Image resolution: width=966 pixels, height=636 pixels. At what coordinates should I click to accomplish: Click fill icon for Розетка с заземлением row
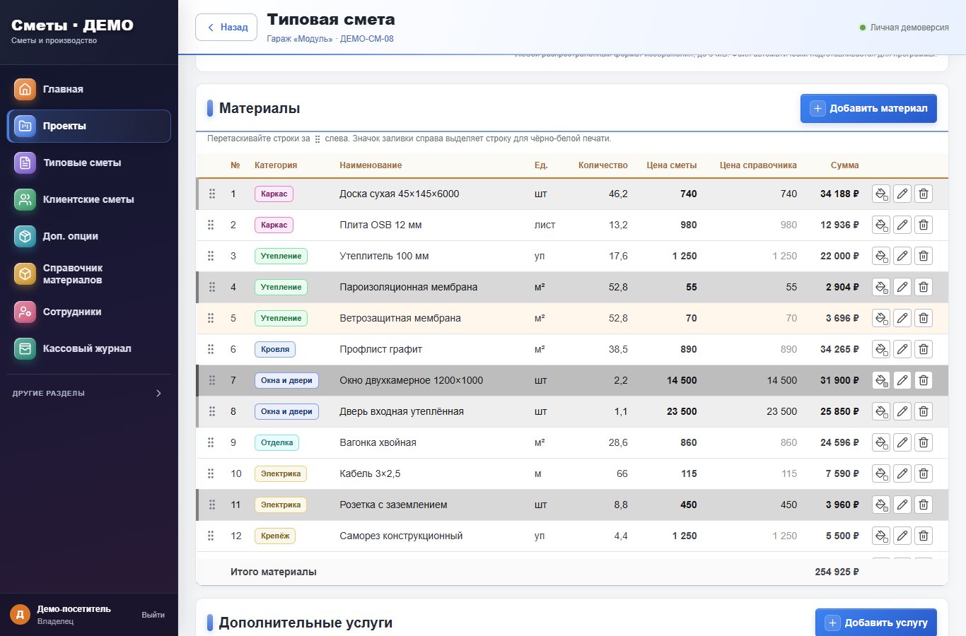[x=881, y=505]
